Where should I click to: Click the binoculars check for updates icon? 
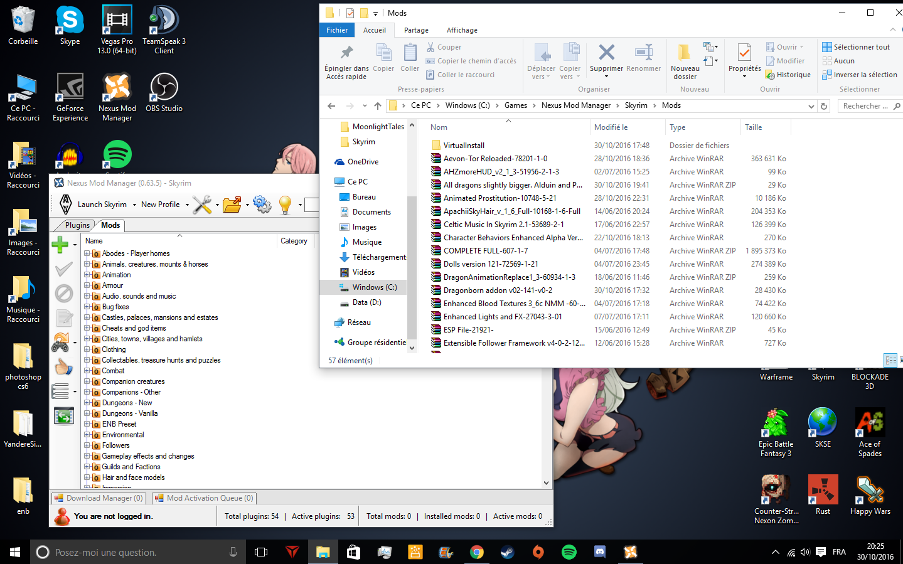(60, 342)
